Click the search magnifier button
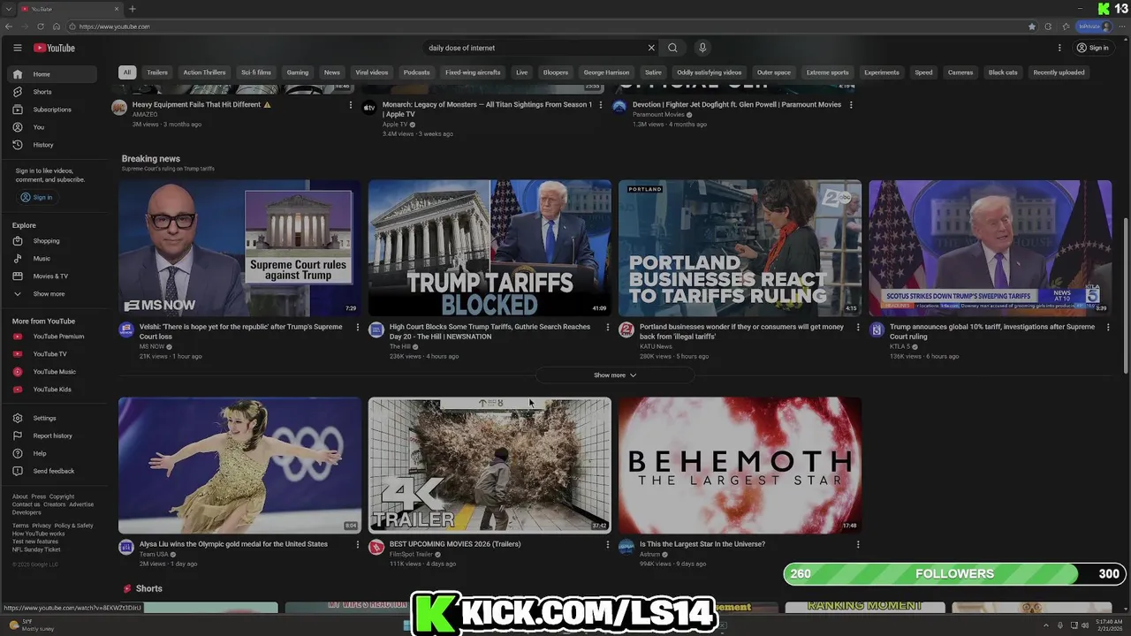Image resolution: width=1131 pixels, height=636 pixels. [672, 48]
